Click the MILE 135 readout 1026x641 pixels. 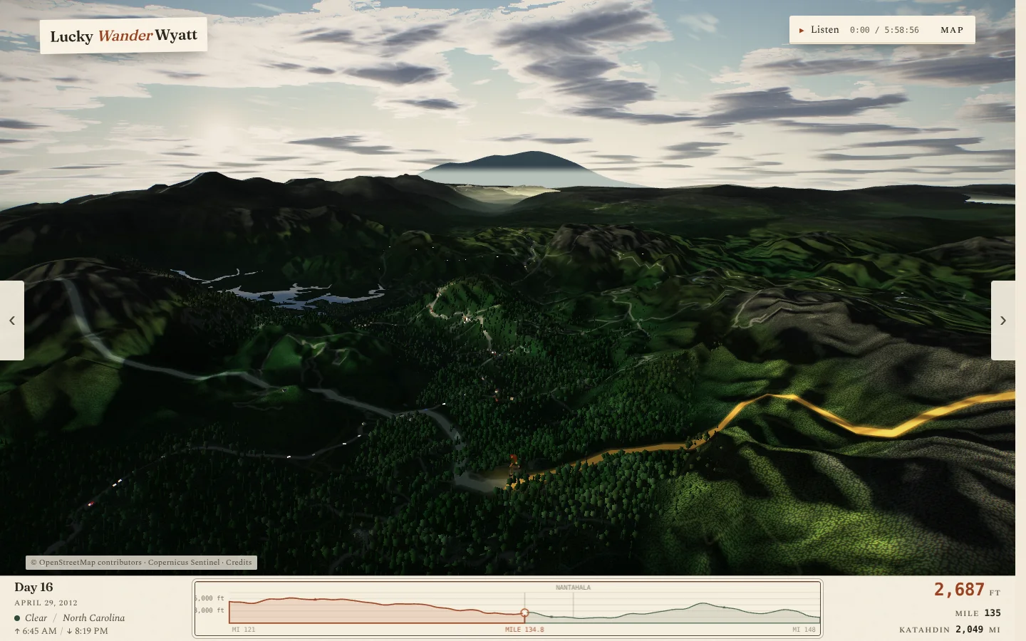978,613
